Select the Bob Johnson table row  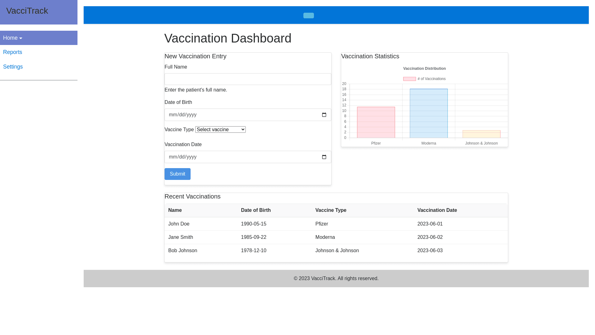tap(336, 251)
